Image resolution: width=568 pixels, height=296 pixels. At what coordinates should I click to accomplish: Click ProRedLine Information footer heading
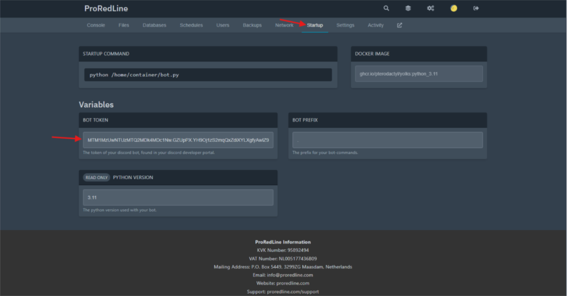[283, 242]
